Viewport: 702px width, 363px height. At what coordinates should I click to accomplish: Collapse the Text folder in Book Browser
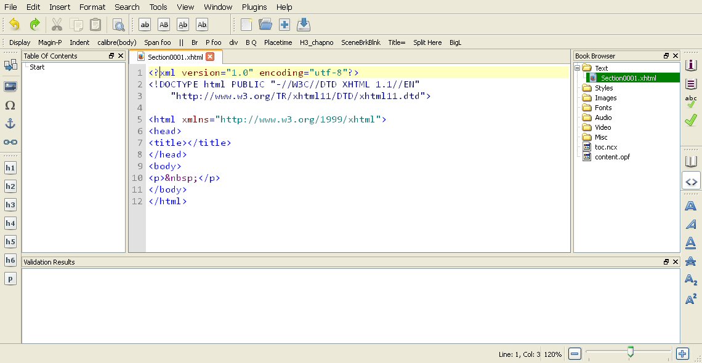(578, 68)
